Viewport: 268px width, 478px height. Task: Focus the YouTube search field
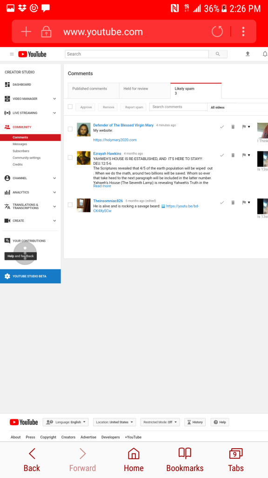click(137, 54)
